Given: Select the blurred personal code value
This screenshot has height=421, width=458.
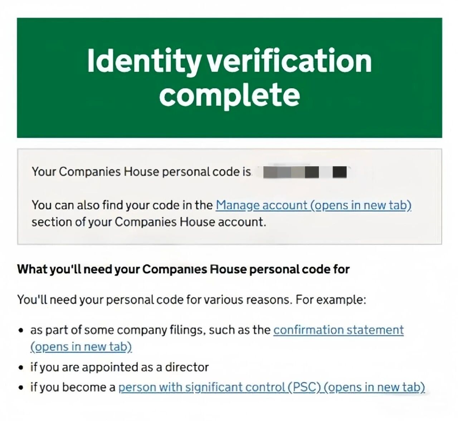Looking at the screenshot, I should [x=304, y=172].
